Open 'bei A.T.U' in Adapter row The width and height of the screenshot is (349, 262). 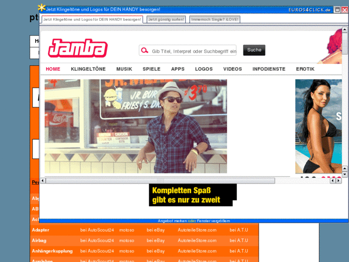(x=239, y=230)
